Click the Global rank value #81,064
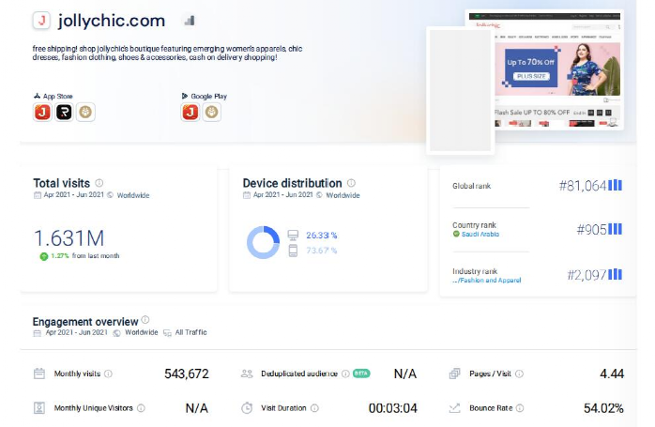 tap(583, 186)
